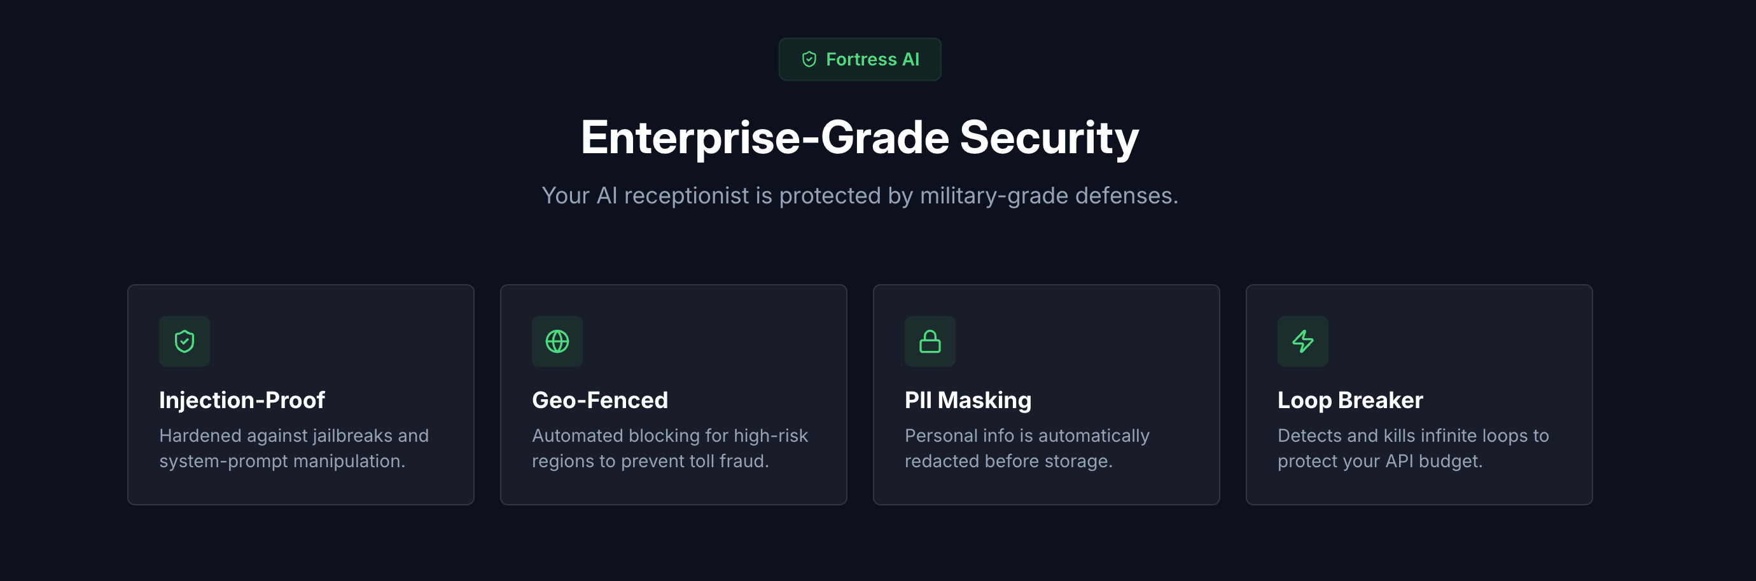Click the military-grade defenses subtitle text
This screenshot has width=1756, height=581.
[x=860, y=196]
